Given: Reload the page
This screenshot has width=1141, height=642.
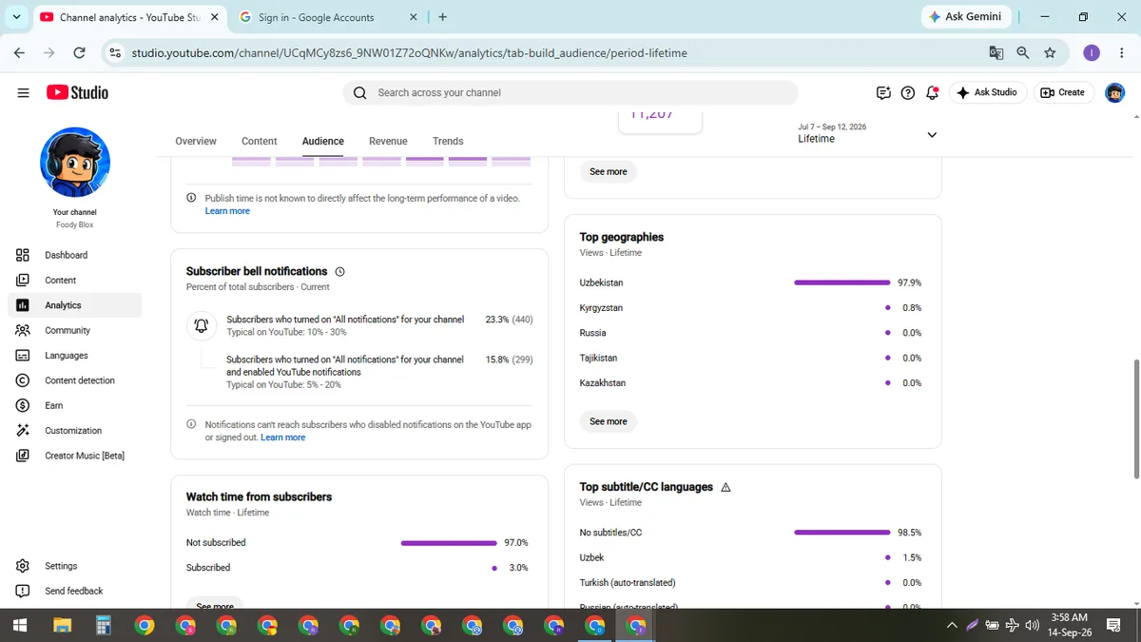Looking at the screenshot, I should [x=80, y=53].
